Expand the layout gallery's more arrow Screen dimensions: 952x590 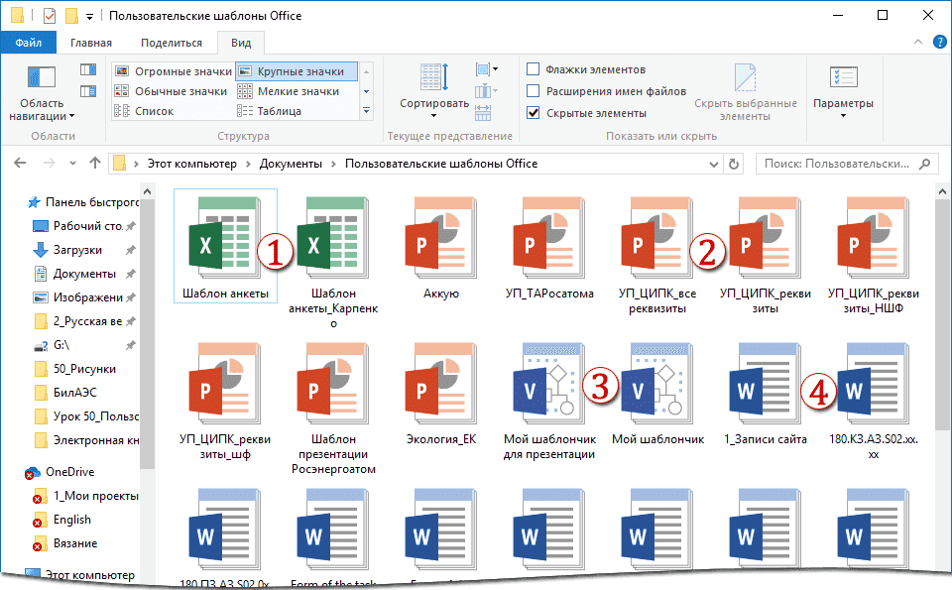(366, 111)
